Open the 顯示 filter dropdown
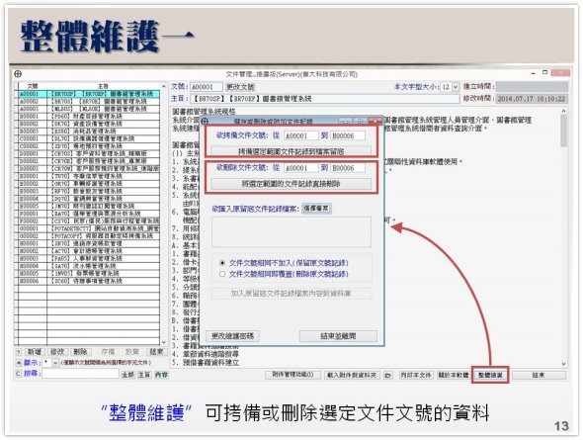 (55, 363)
